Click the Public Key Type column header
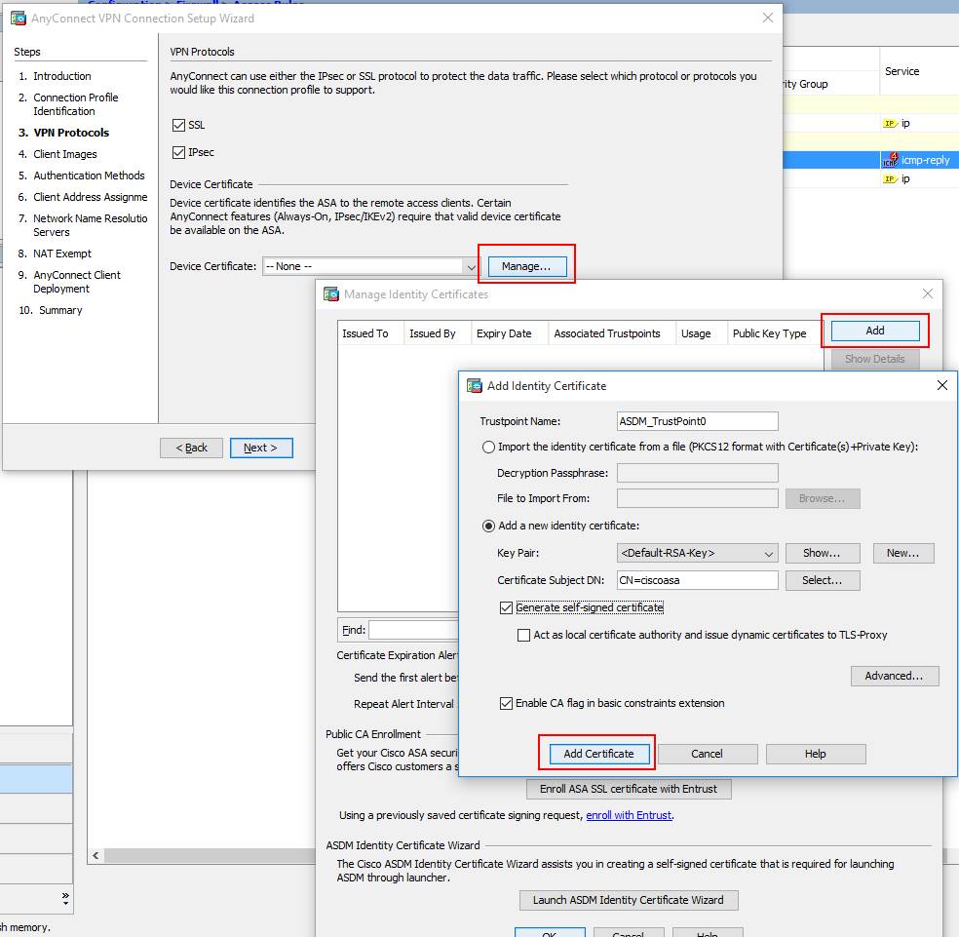This screenshot has height=937, width=959. pyautogui.click(x=774, y=333)
